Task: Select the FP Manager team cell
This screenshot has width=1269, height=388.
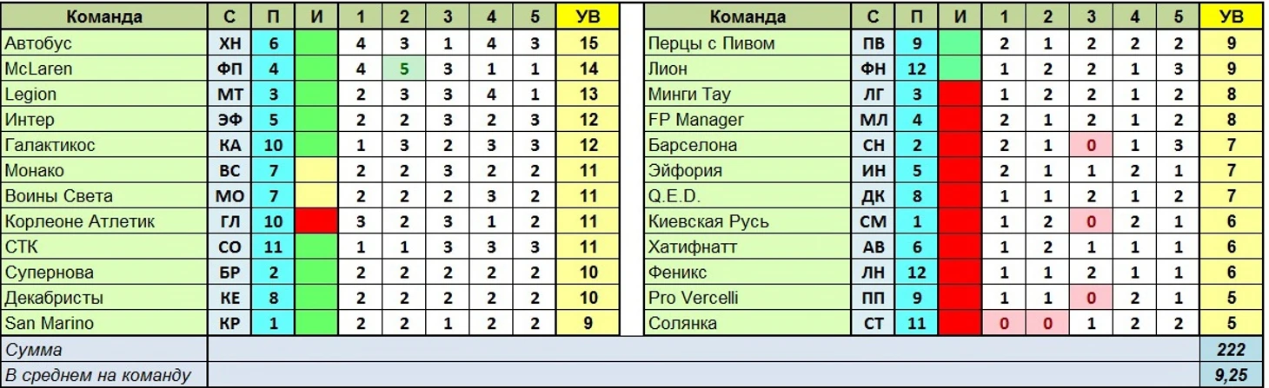Action: point(747,119)
